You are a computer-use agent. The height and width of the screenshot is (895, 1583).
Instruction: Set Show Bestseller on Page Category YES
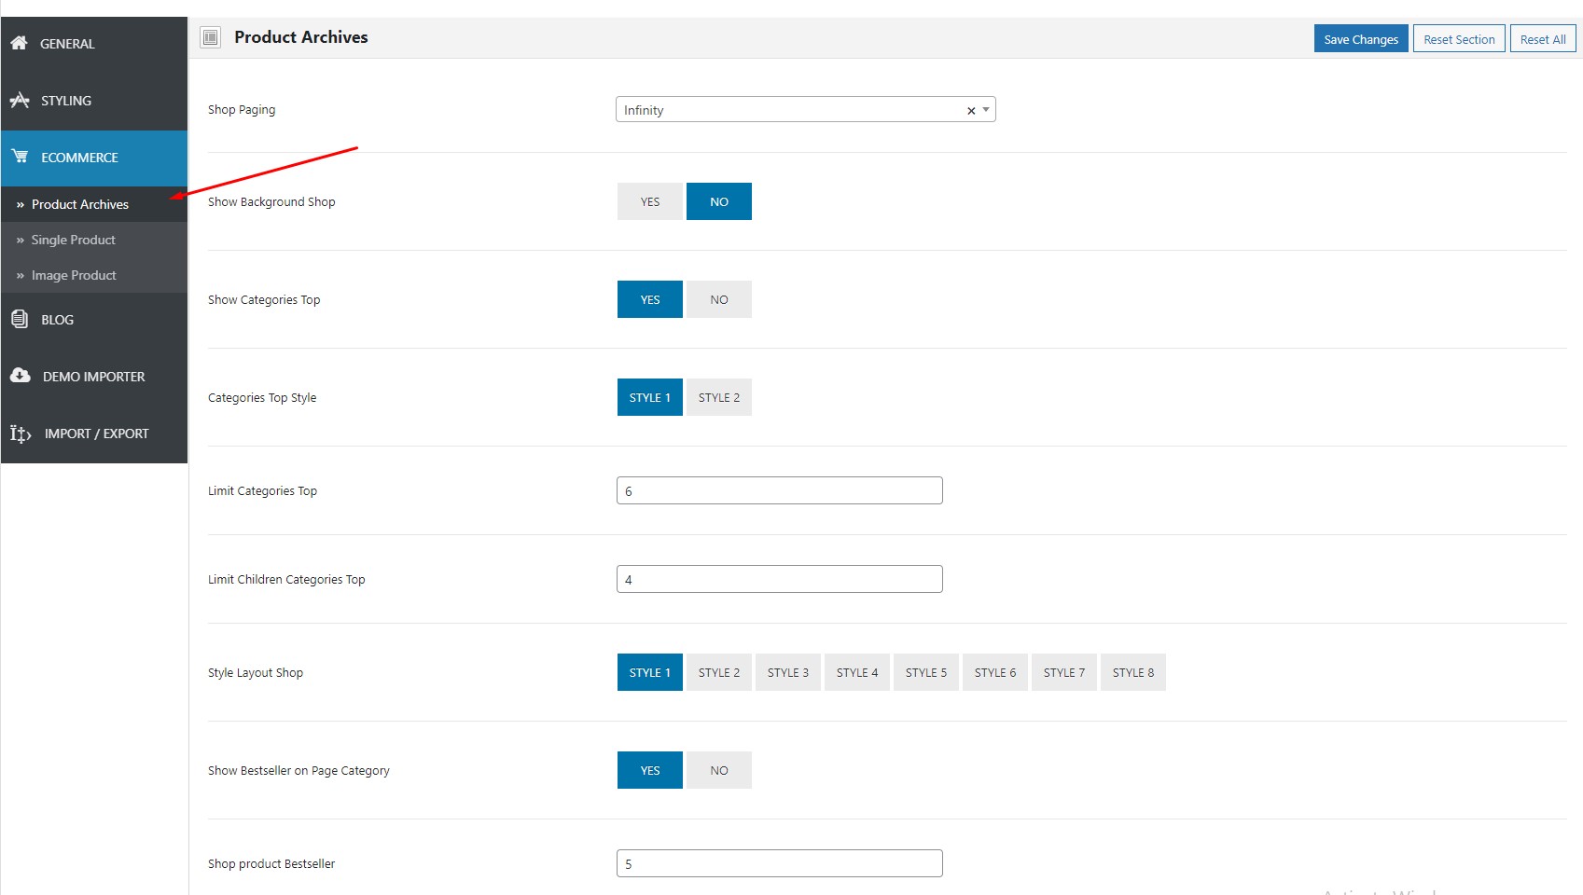coord(650,770)
